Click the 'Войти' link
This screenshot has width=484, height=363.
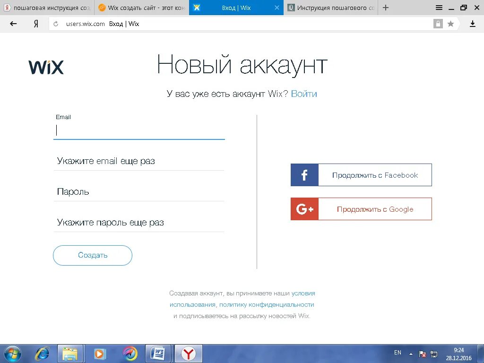304,94
